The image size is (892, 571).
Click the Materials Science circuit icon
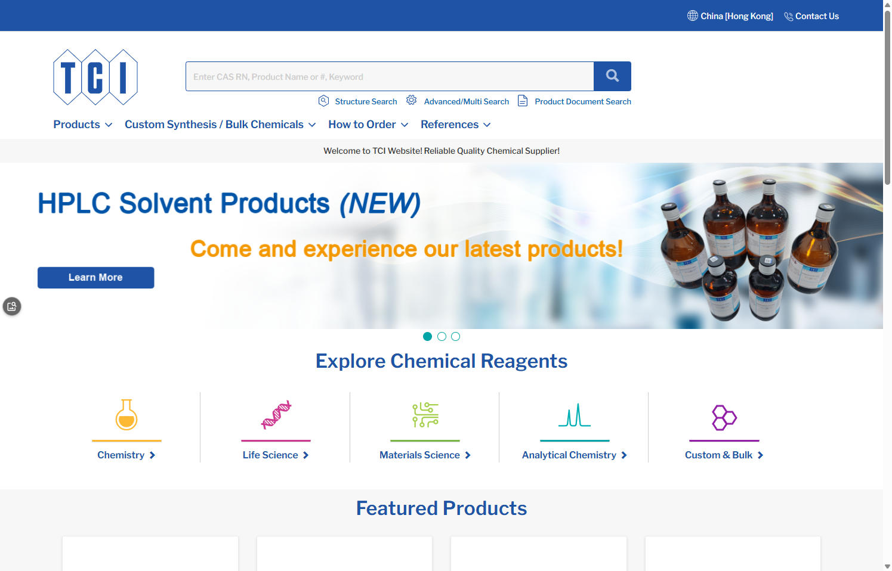tap(425, 415)
